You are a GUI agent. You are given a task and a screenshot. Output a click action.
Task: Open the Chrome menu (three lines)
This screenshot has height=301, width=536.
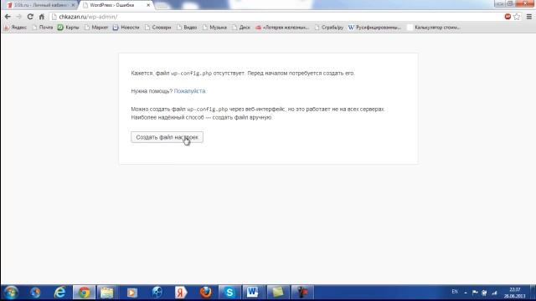pos(528,17)
